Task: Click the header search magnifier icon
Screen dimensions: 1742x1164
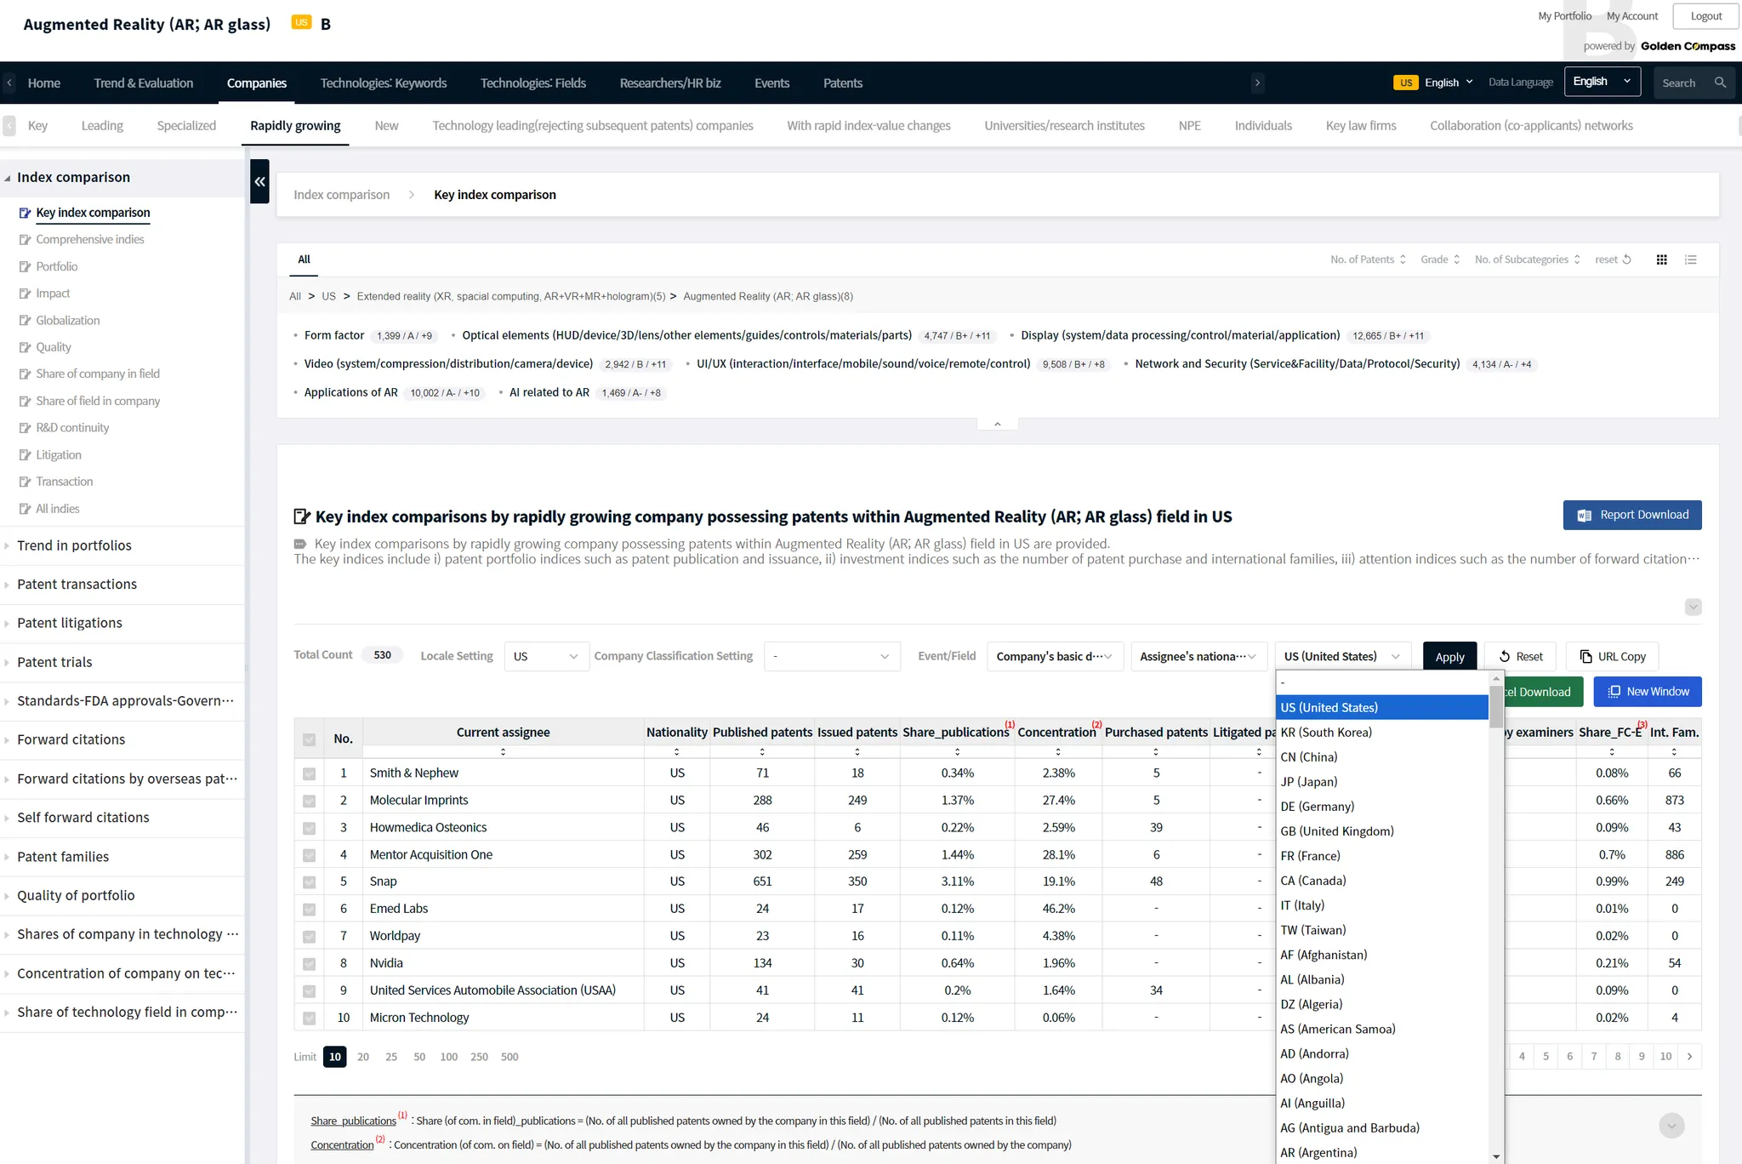Action: pyautogui.click(x=1720, y=83)
